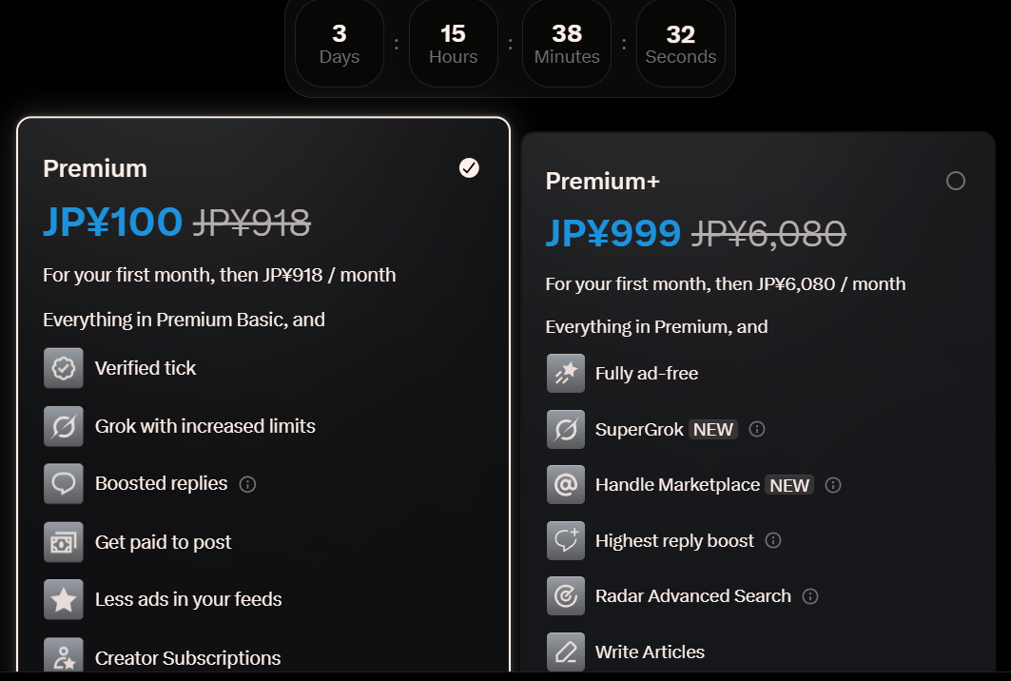Viewport: 1011px width, 681px height.
Task: Click the Write Articles pencil icon
Action: pos(566,652)
